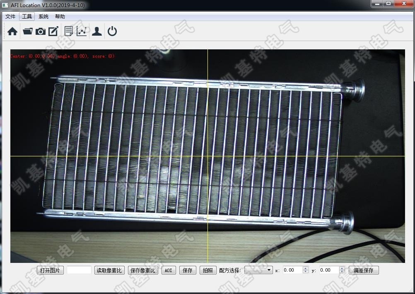Open the 文件 menu
Image resolution: width=415 pixels, height=294 pixels.
10,17
